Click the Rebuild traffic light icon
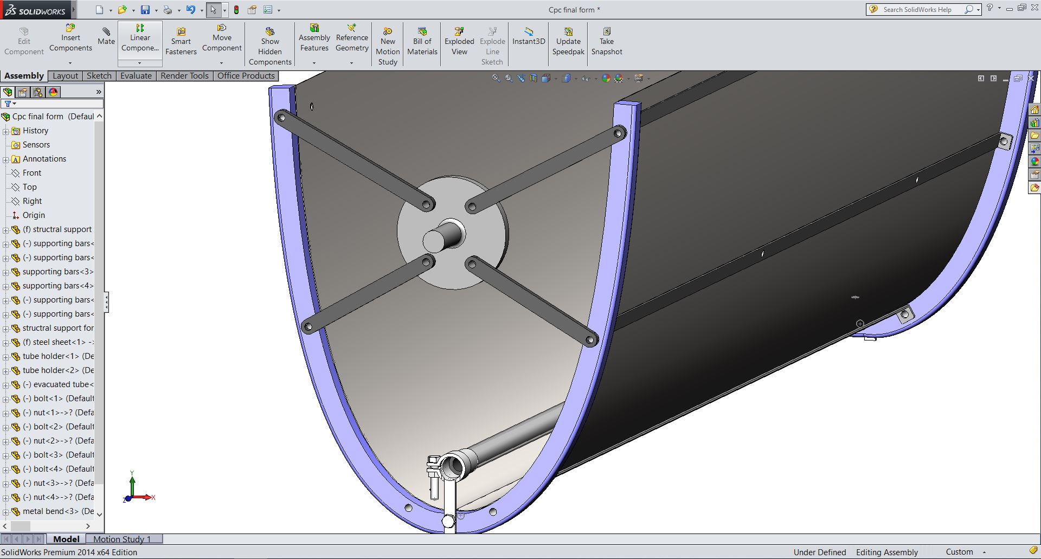The height and width of the screenshot is (559, 1041). [236, 10]
